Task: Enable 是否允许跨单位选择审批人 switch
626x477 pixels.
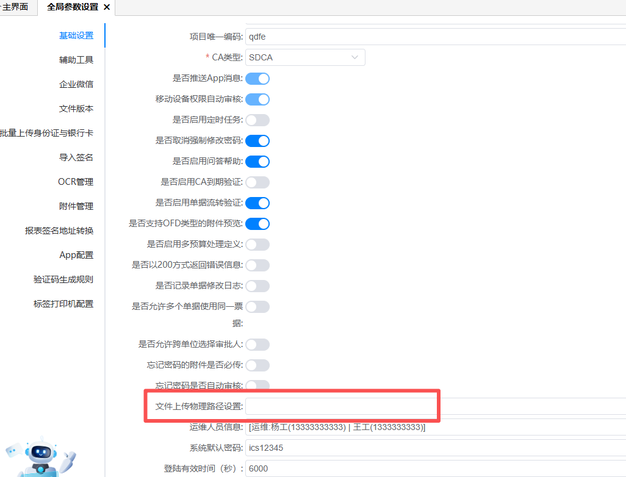Action: coord(257,345)
